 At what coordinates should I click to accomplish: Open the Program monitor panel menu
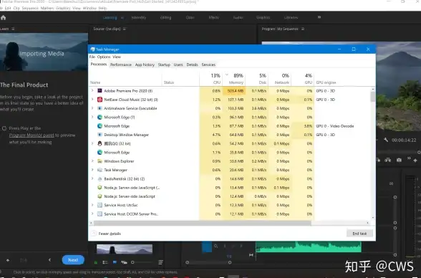click(303, 29)
